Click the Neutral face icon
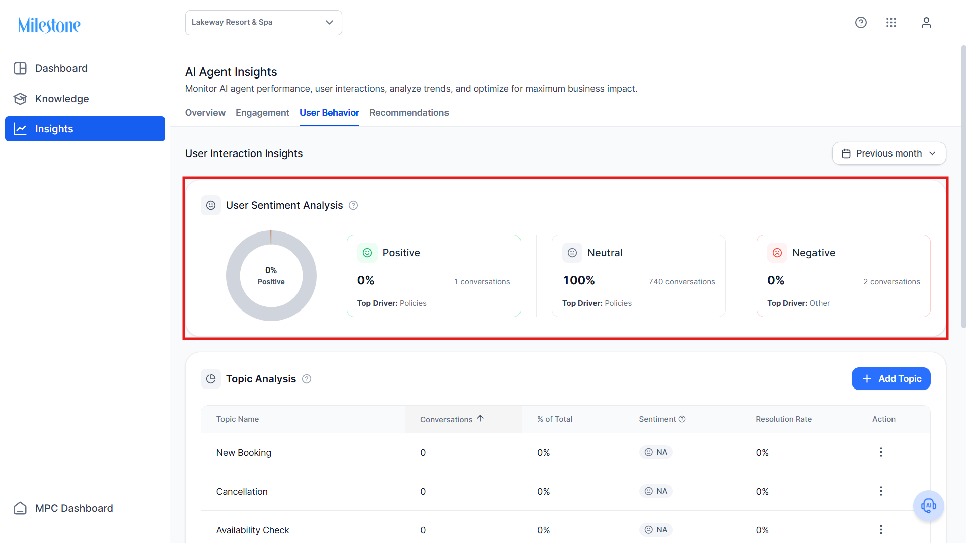The width and height of the screenshot is (966, 543). (572, 253)
